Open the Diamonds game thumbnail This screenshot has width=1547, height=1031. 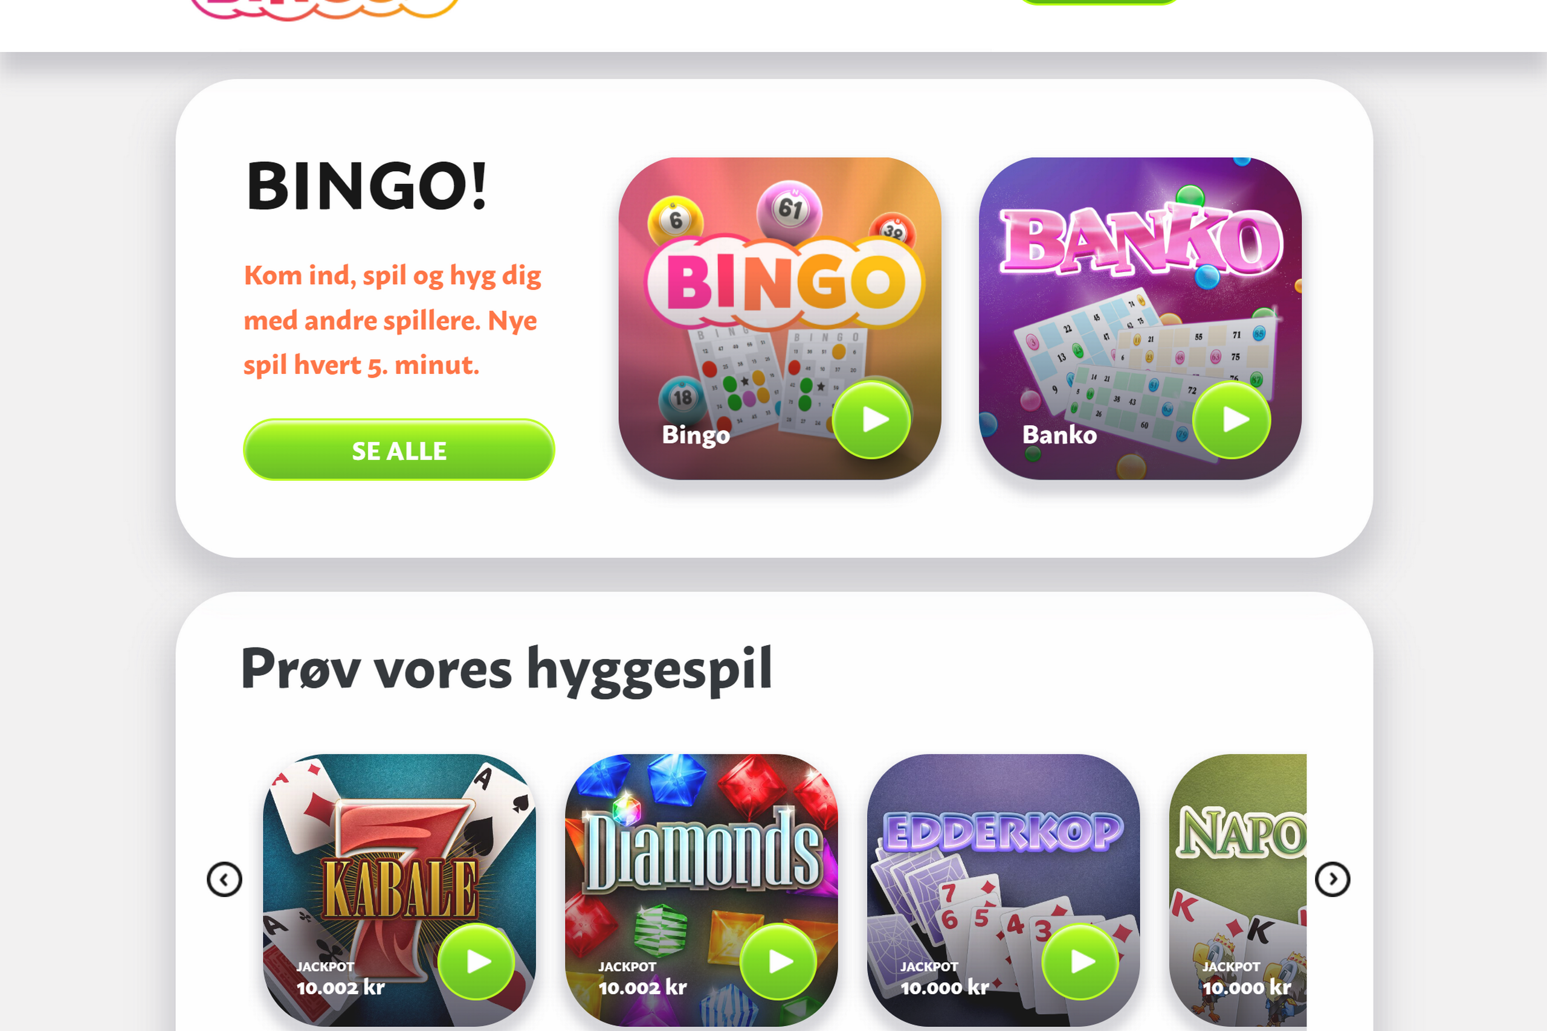(x=701, y=890)
